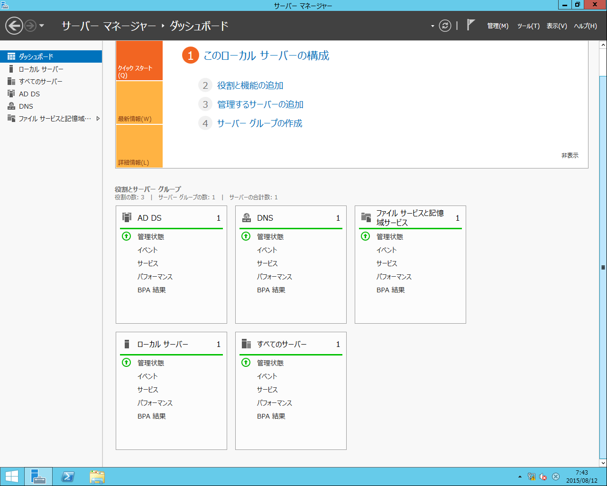Show hidden tray icons arrow
The width and height of the screenshot is (607, 486).
520,477
